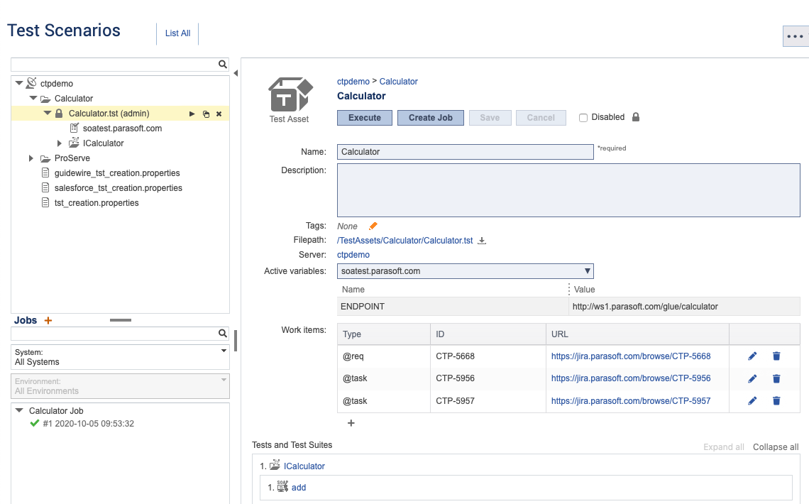
Task: Collapse the Calculator Job node
Action: point(19,410)
